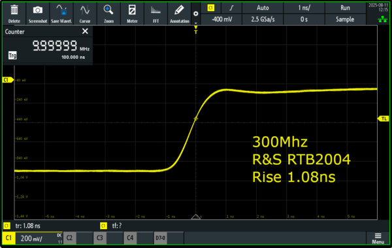
Task: Open the 0 s horizontal position field
Action: [x=304, y=19]
